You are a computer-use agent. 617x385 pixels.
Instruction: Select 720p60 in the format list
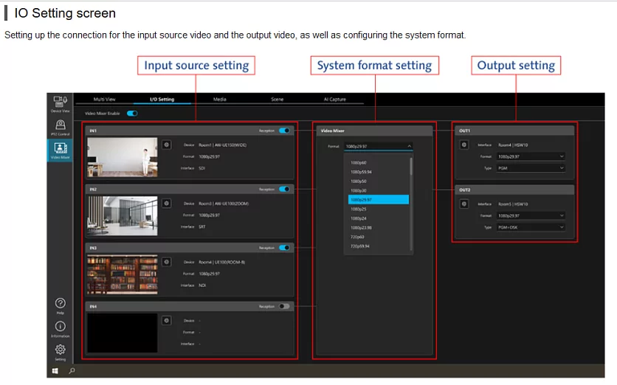click(x=358, y=237)
